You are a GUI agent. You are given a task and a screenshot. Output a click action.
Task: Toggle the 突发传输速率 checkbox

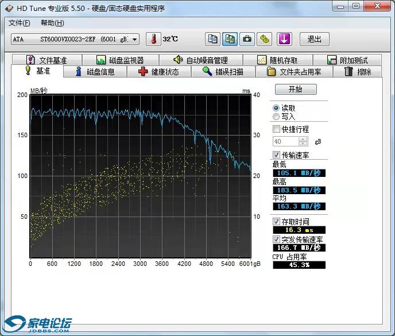[x=276, y=239]
